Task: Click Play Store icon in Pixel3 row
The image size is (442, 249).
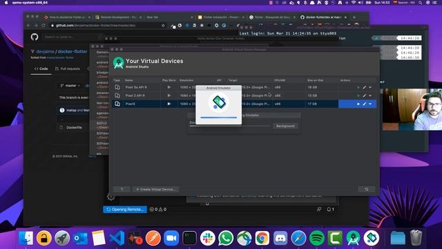Action: tap(169, 104)
